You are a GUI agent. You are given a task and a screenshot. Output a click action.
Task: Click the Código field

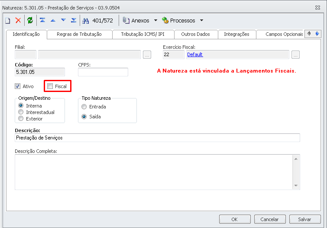[40, 72]
